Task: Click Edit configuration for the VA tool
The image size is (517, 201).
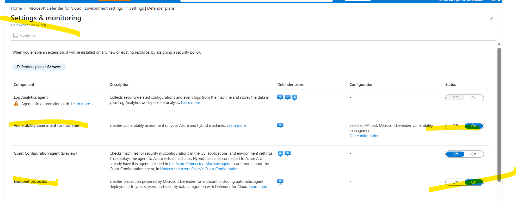Action: (364, 136)
